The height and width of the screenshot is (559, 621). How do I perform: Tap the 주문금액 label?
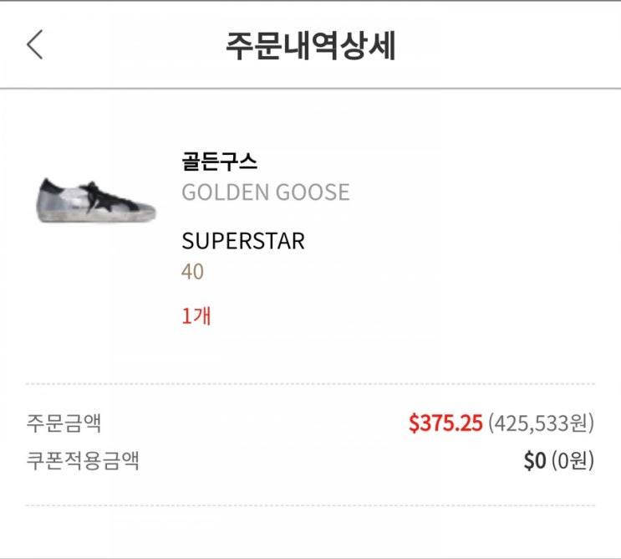coord(64,423)
